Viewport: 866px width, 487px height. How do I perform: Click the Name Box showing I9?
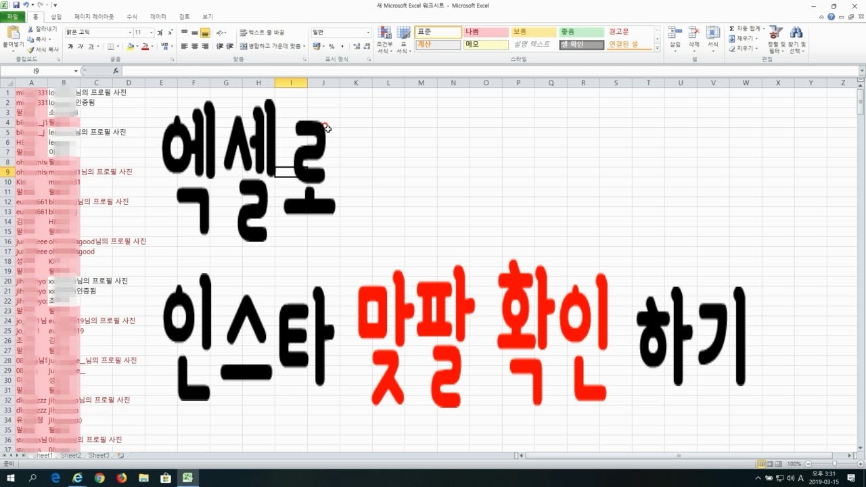coord(37,70)
